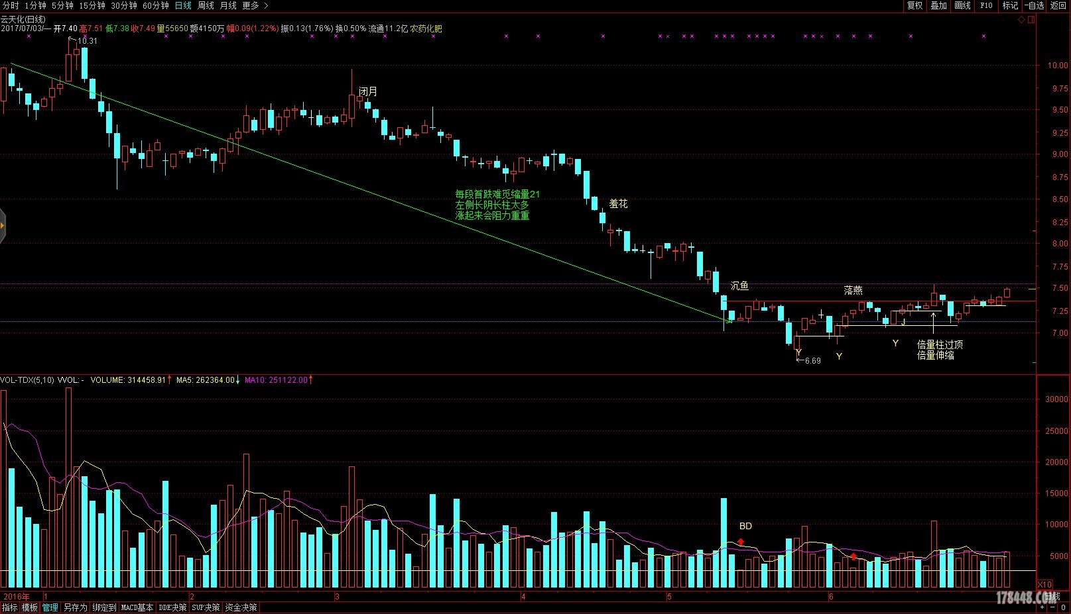This screenshot has height=614, width=1071.
Task: Select the 5分钟 period tab
Action: coord(62,5)
